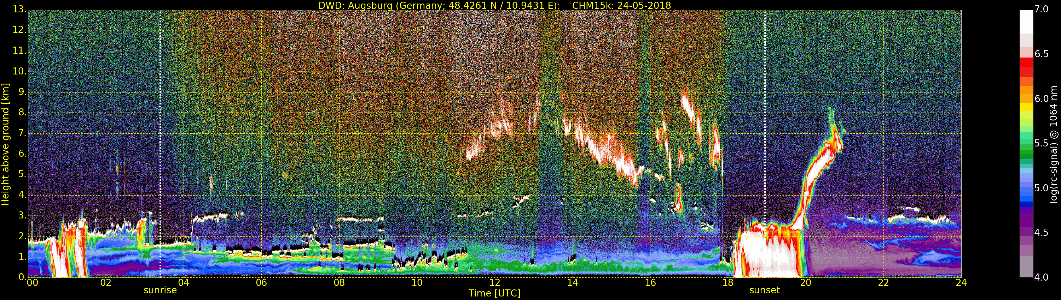
Task: Select the white dotted sunrise marker line
Action: click(x=160, y=144)
